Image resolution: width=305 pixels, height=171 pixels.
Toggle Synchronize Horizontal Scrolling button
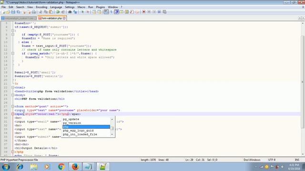coord(99,12)
